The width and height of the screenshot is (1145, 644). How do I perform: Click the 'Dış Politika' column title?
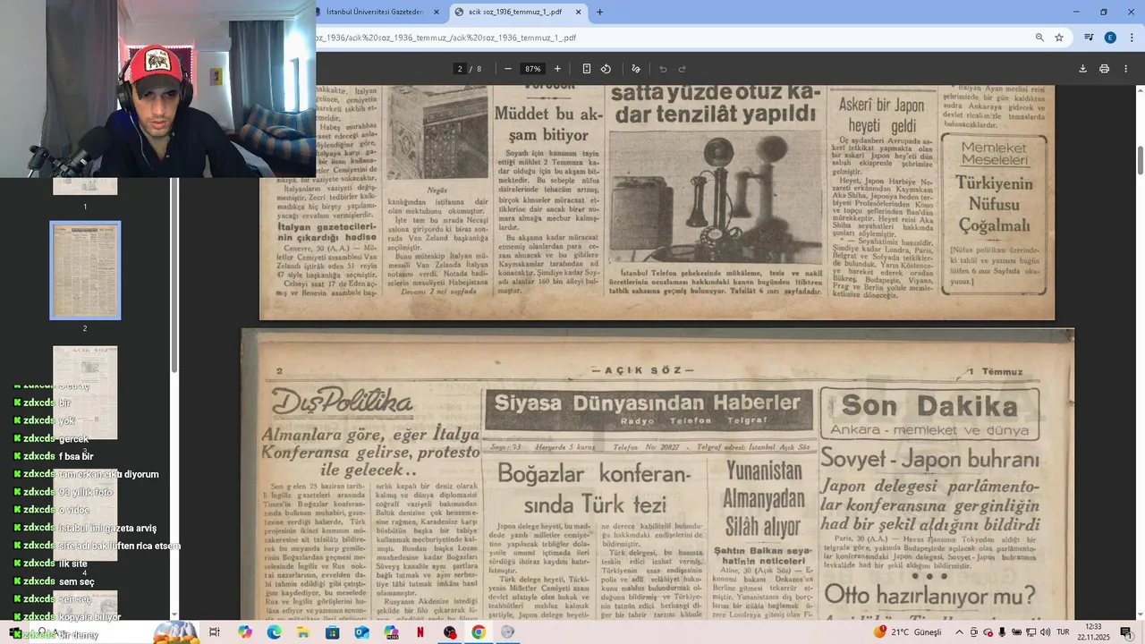click(x=343, y=402)
